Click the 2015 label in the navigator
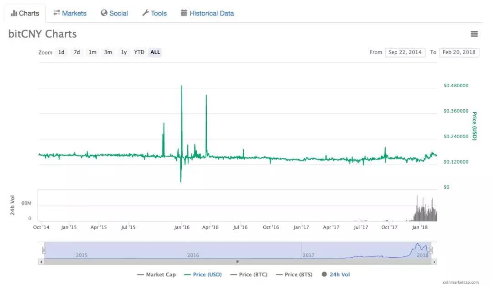Image resolution: width=492 pixels, height=286 pixels. 82,255
